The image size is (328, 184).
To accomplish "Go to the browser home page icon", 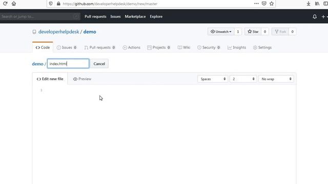I will click(14, 4).
